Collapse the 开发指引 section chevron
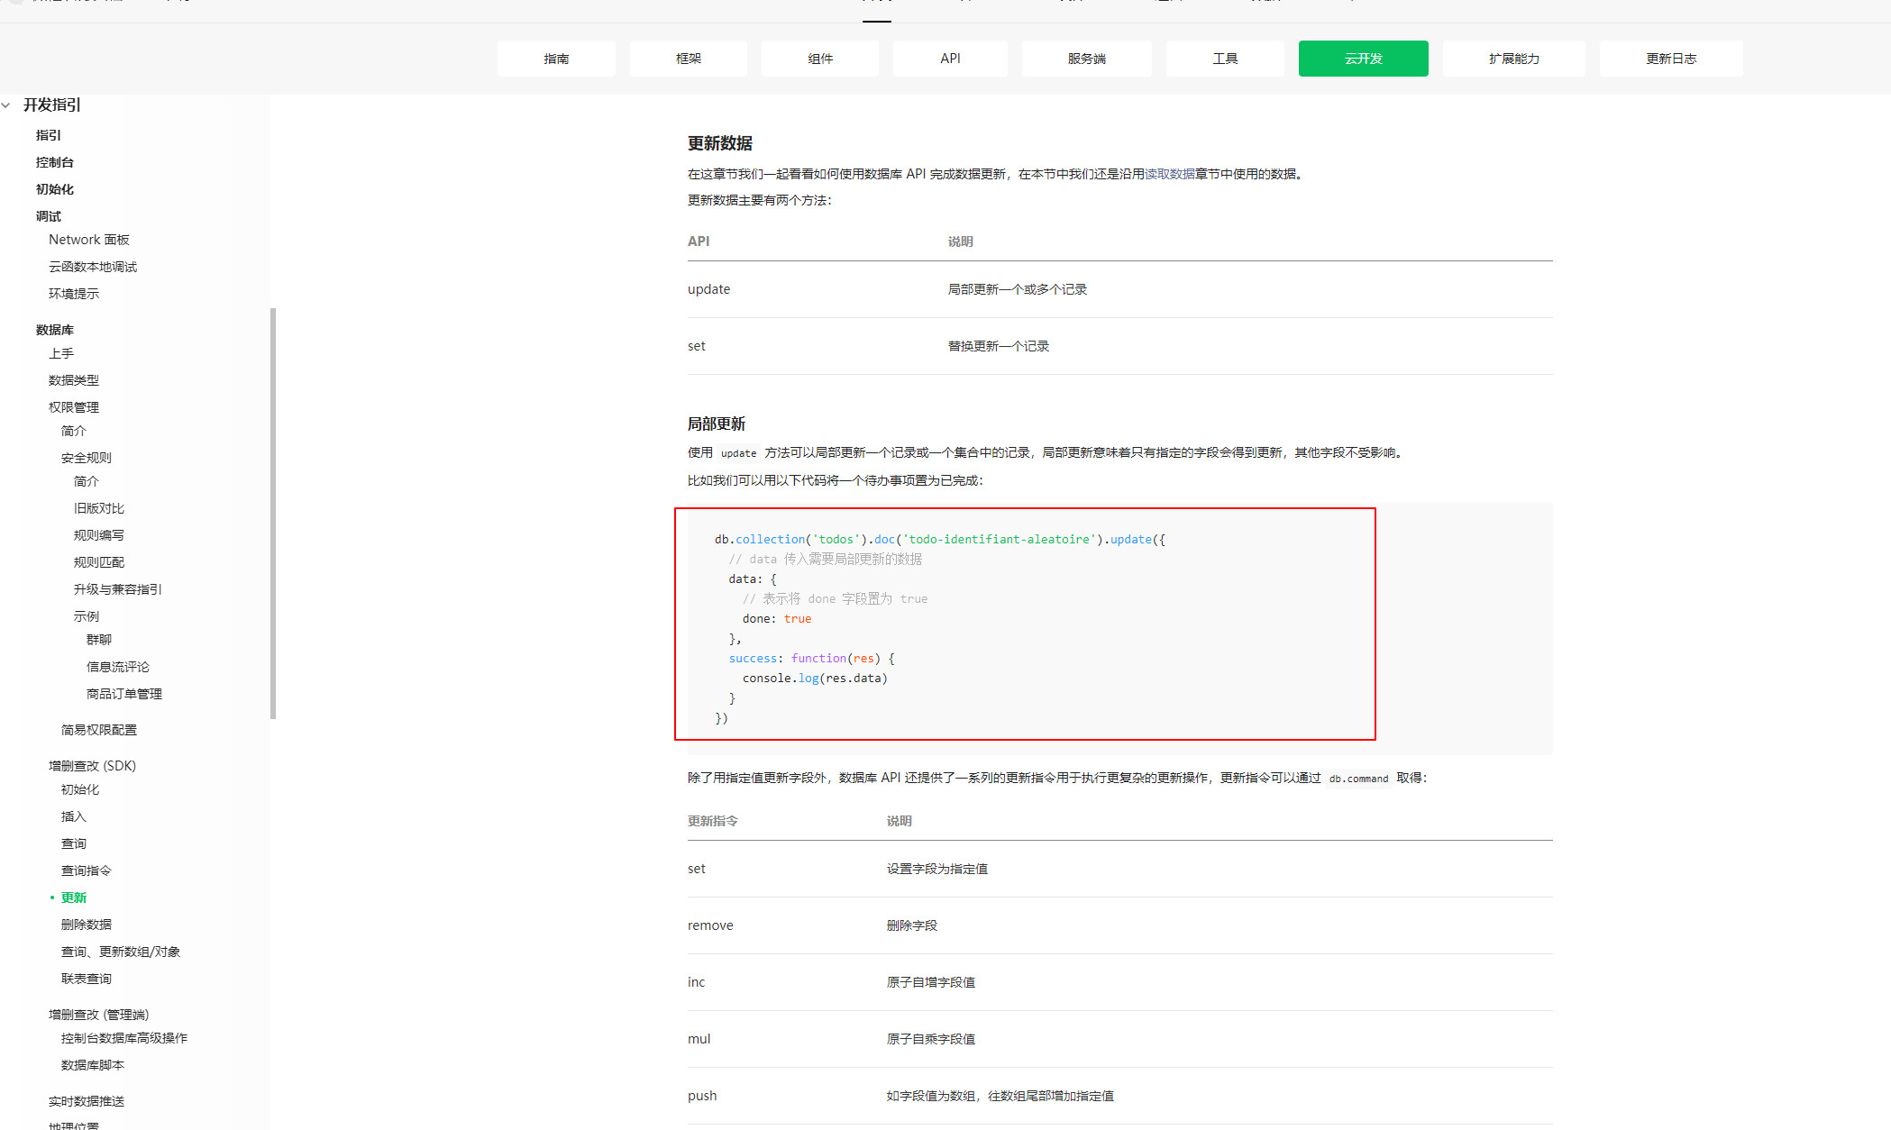Image resolution: width=1891 pixels, height=1130 pixels. tap(6, 105)
